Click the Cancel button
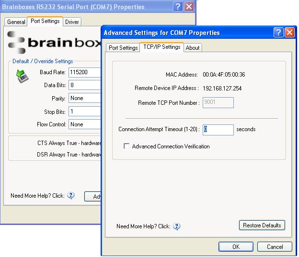 pyautogui.click(x=275, y=247)
